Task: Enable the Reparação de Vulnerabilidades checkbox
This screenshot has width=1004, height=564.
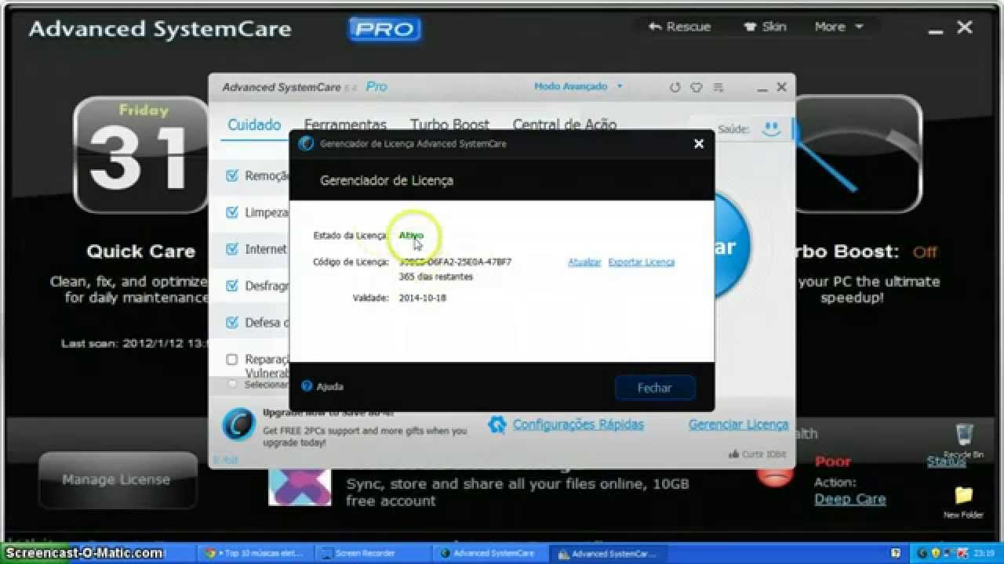Action: click(232, 360)
